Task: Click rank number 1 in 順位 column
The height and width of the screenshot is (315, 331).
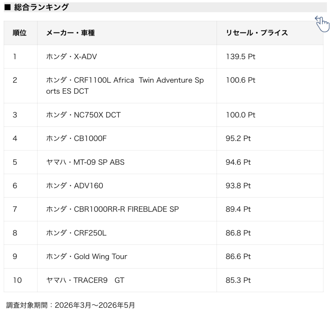Action: pyautogui.click(x=15, y=57)
